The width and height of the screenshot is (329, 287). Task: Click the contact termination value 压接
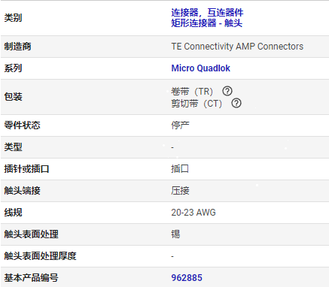pyautogui.click(x=180, y=191)
